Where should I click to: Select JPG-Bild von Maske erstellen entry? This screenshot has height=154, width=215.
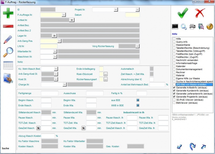coord(194,84)
